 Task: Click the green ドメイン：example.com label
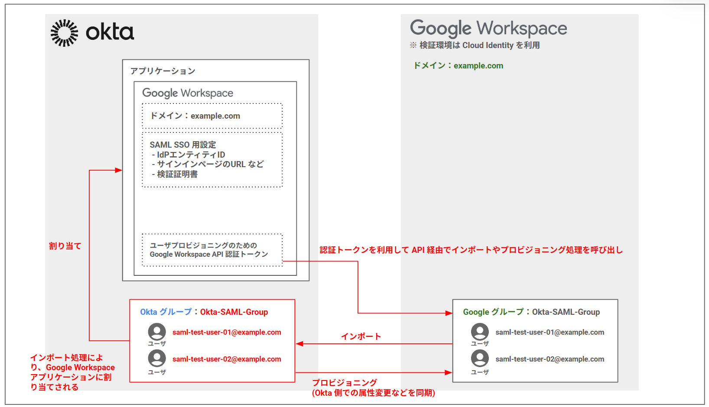point(459,65)
